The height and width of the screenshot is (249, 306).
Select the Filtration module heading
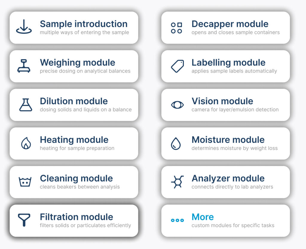tap(76, 217)
